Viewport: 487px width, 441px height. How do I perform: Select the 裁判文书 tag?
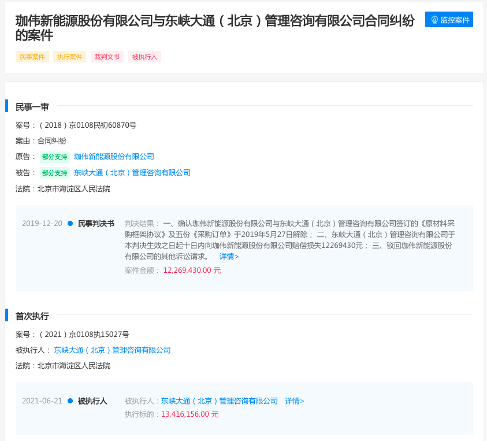click(107, 57)
